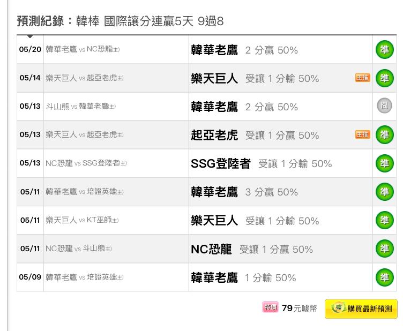Click green 準 badge on SSG登陸者 row
403x331 pixels.
[x=384, y=163]
